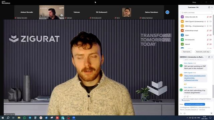Click dejan's camera-off icon
The height and width of the screenshot is (120, 214).
coord(210,35)
